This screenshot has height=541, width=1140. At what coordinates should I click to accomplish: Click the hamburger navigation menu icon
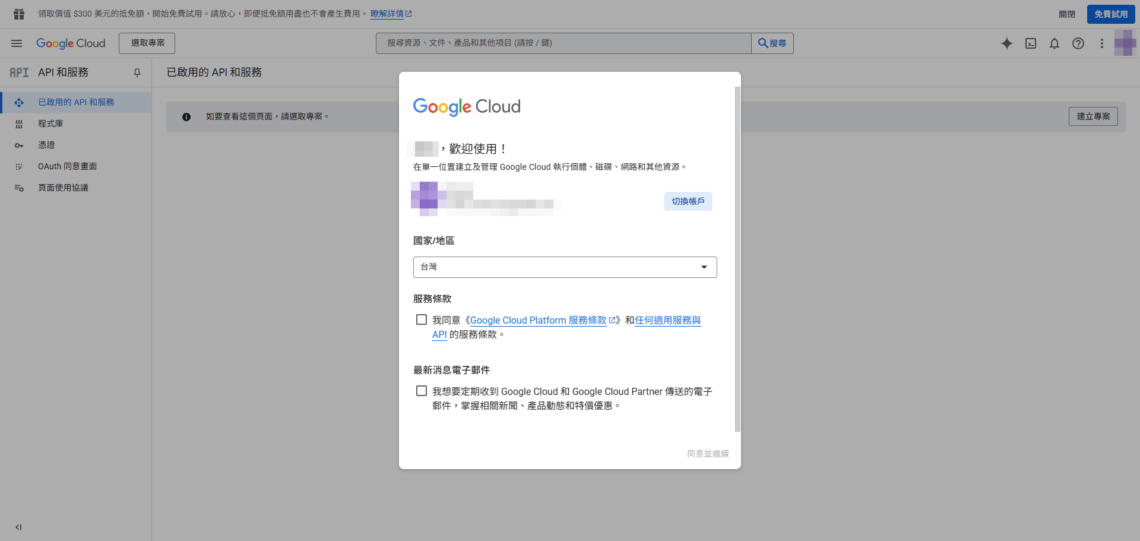pos(17,43)
